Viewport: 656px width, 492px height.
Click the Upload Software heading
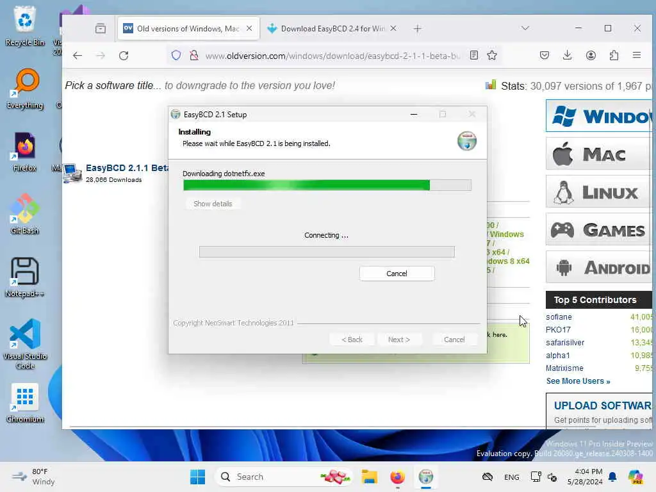pos(602,406)
